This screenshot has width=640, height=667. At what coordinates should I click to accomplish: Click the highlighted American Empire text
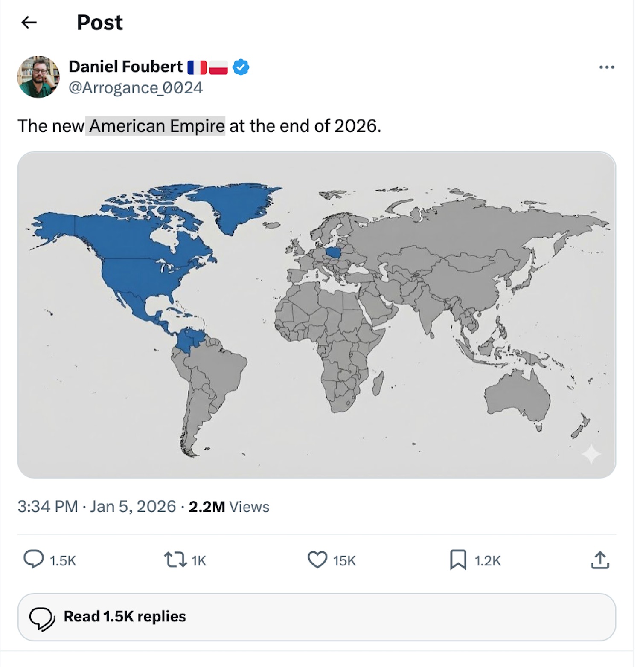(156, 126)
